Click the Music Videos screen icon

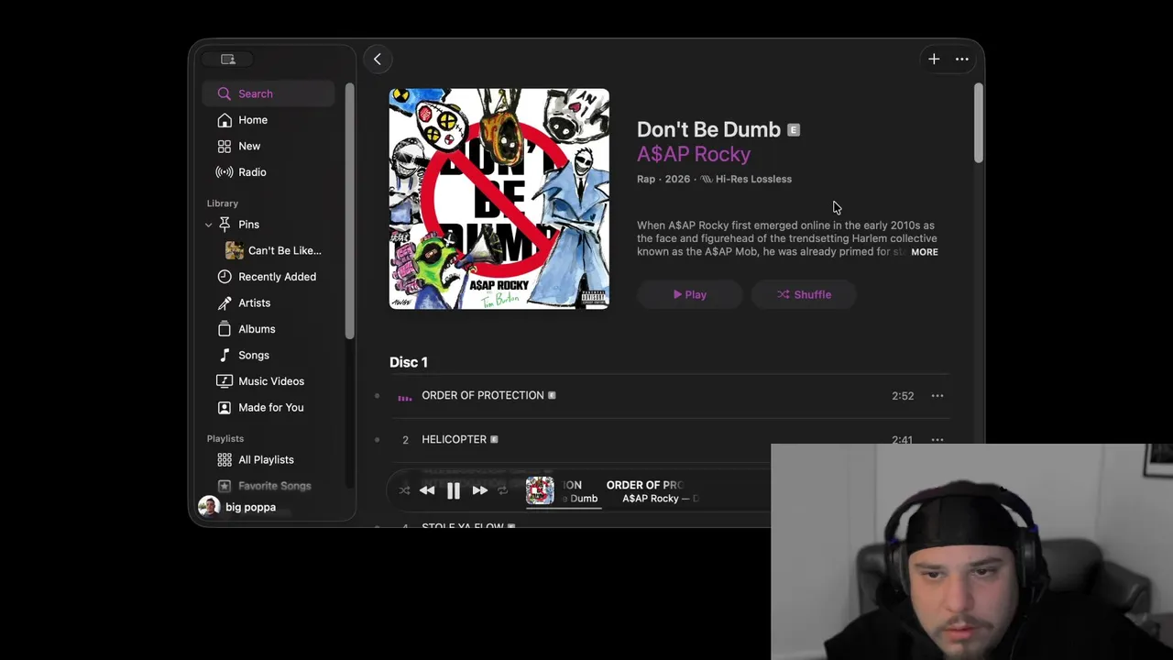point(225,381)
